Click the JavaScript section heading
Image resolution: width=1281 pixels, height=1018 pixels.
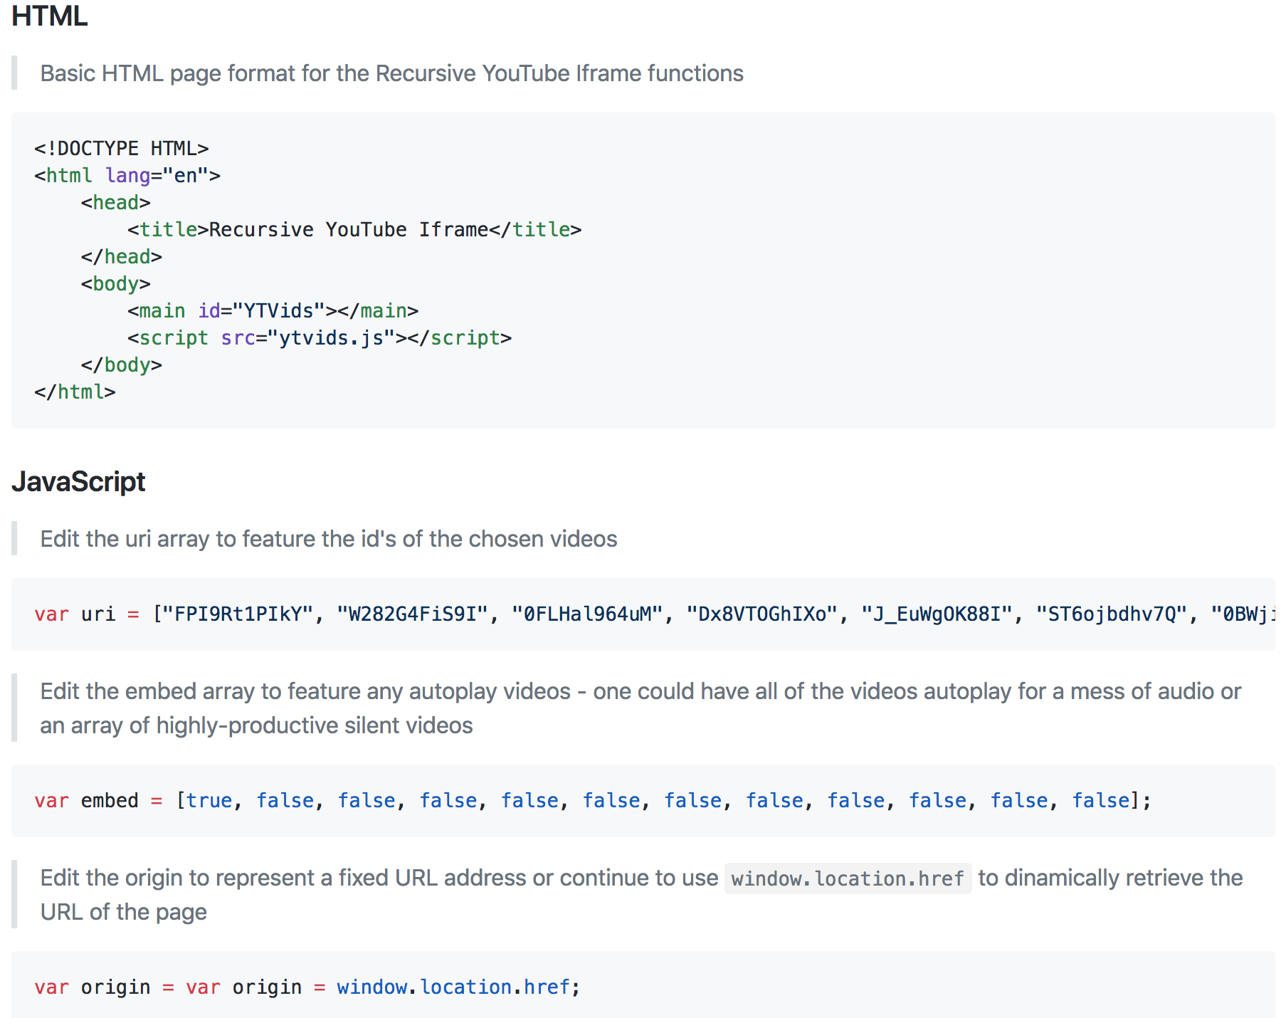click(79, 483)
